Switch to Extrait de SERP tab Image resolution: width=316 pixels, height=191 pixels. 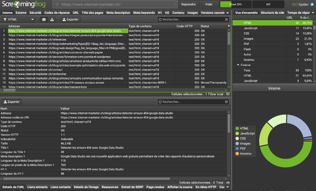click(x=132, y=187)
